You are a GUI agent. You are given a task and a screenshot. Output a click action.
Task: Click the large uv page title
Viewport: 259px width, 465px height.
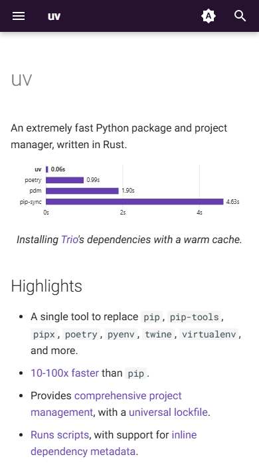click(x=21, y=80)
